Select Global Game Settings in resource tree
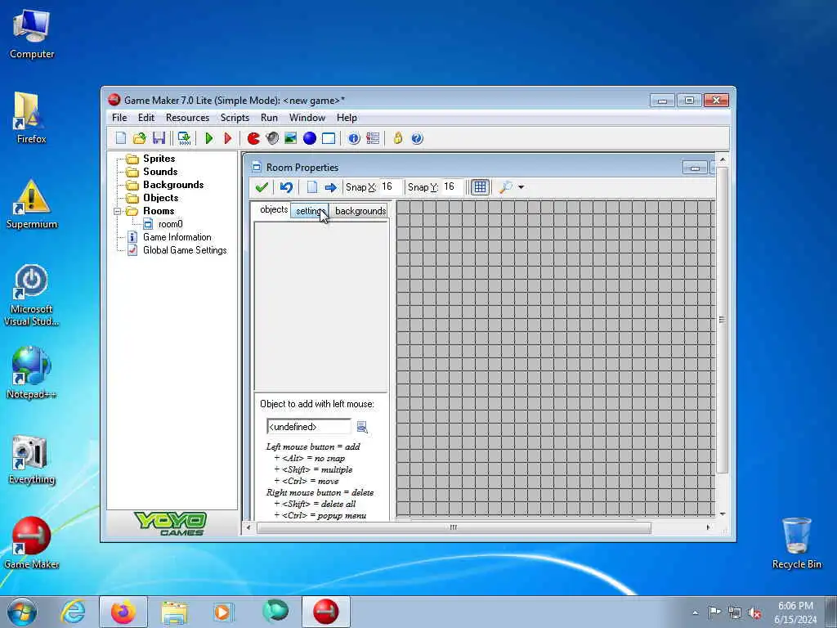 185,250
